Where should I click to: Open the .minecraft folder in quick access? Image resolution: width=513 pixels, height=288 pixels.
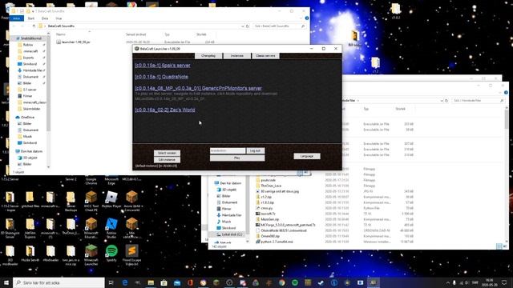click(x=30, y=51)
